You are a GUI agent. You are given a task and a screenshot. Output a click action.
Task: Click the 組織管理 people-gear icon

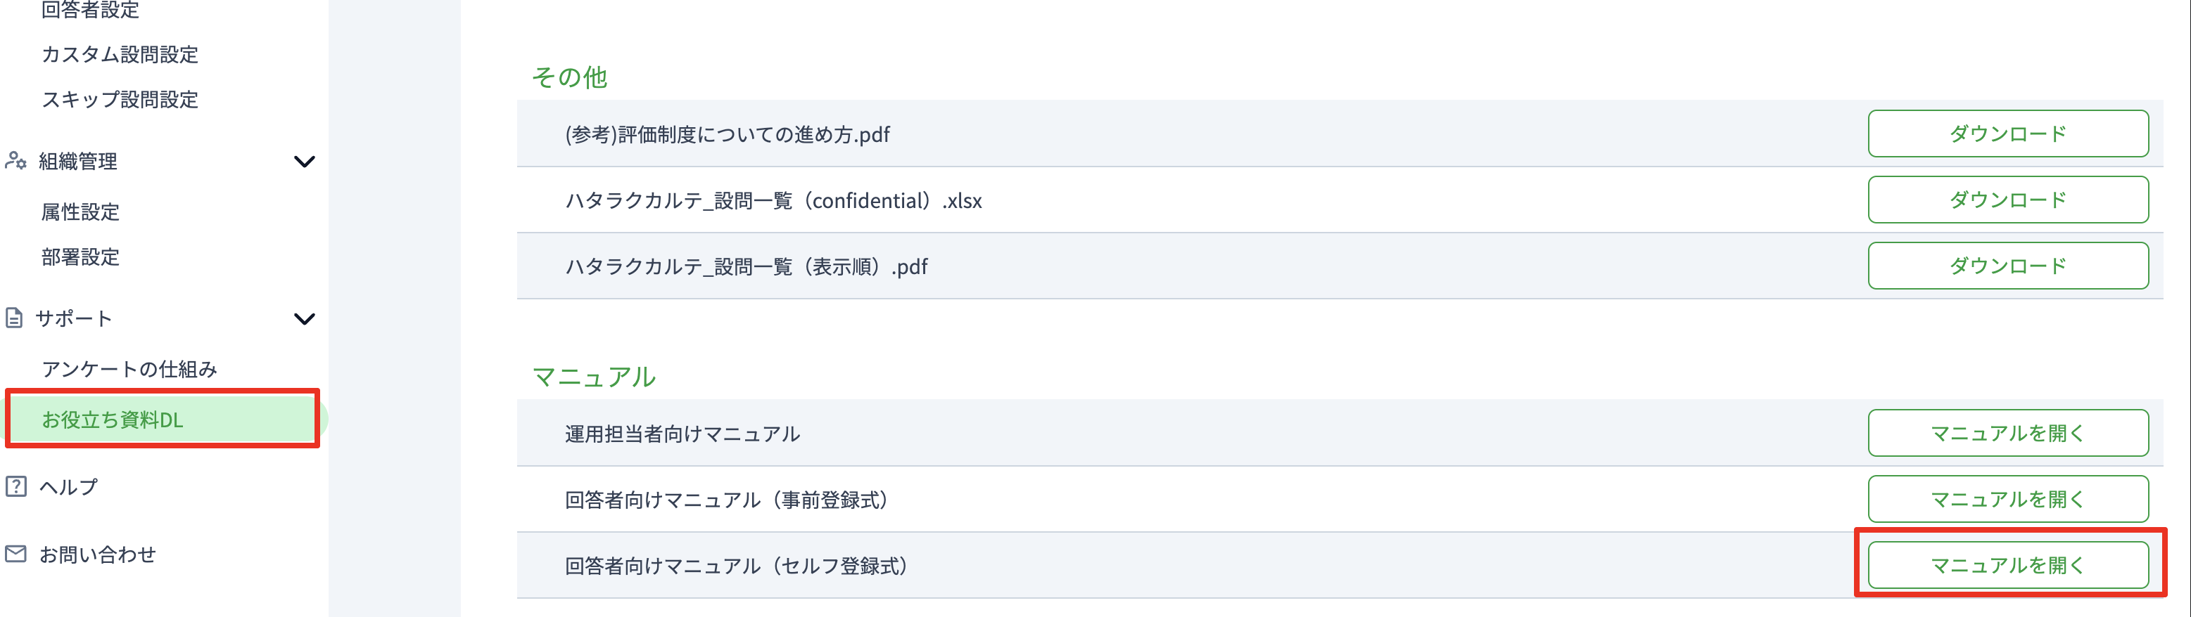tap(15, 161)
